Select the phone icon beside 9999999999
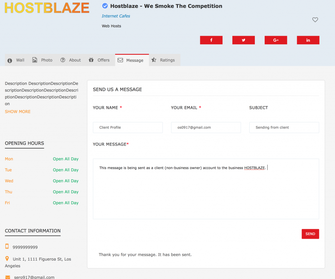This screenshot has height=279, width=335. click(7, 247)
